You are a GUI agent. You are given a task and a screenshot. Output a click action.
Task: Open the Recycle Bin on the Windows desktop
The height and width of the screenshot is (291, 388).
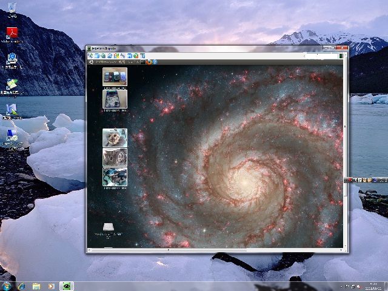pos(12,8)
